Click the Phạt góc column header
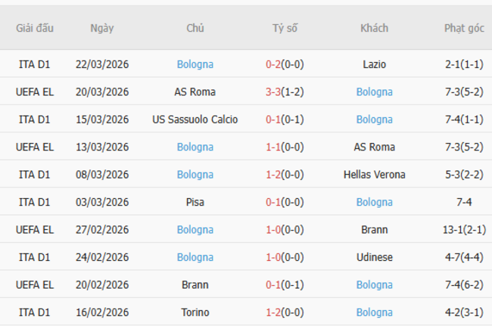This screenshot has width=492, height=329. (x=464, y=28)
